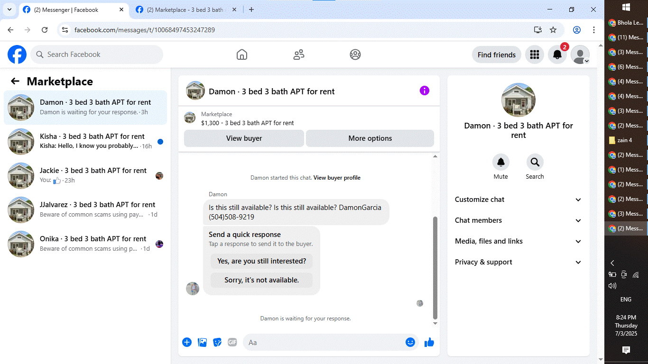Open the Friends icon in top navigation

click(299, 55)
